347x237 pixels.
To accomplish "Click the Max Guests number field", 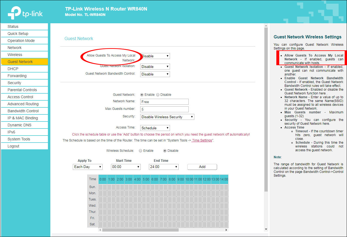I will pos(164,109).
